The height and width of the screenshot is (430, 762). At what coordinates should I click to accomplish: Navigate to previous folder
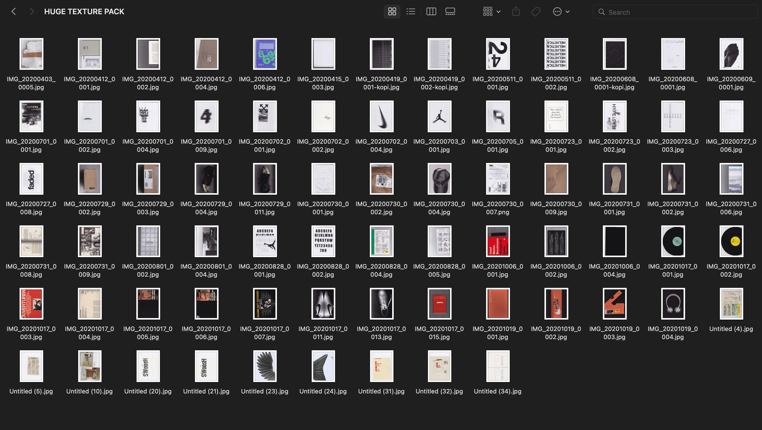click(x=14, y=11)
